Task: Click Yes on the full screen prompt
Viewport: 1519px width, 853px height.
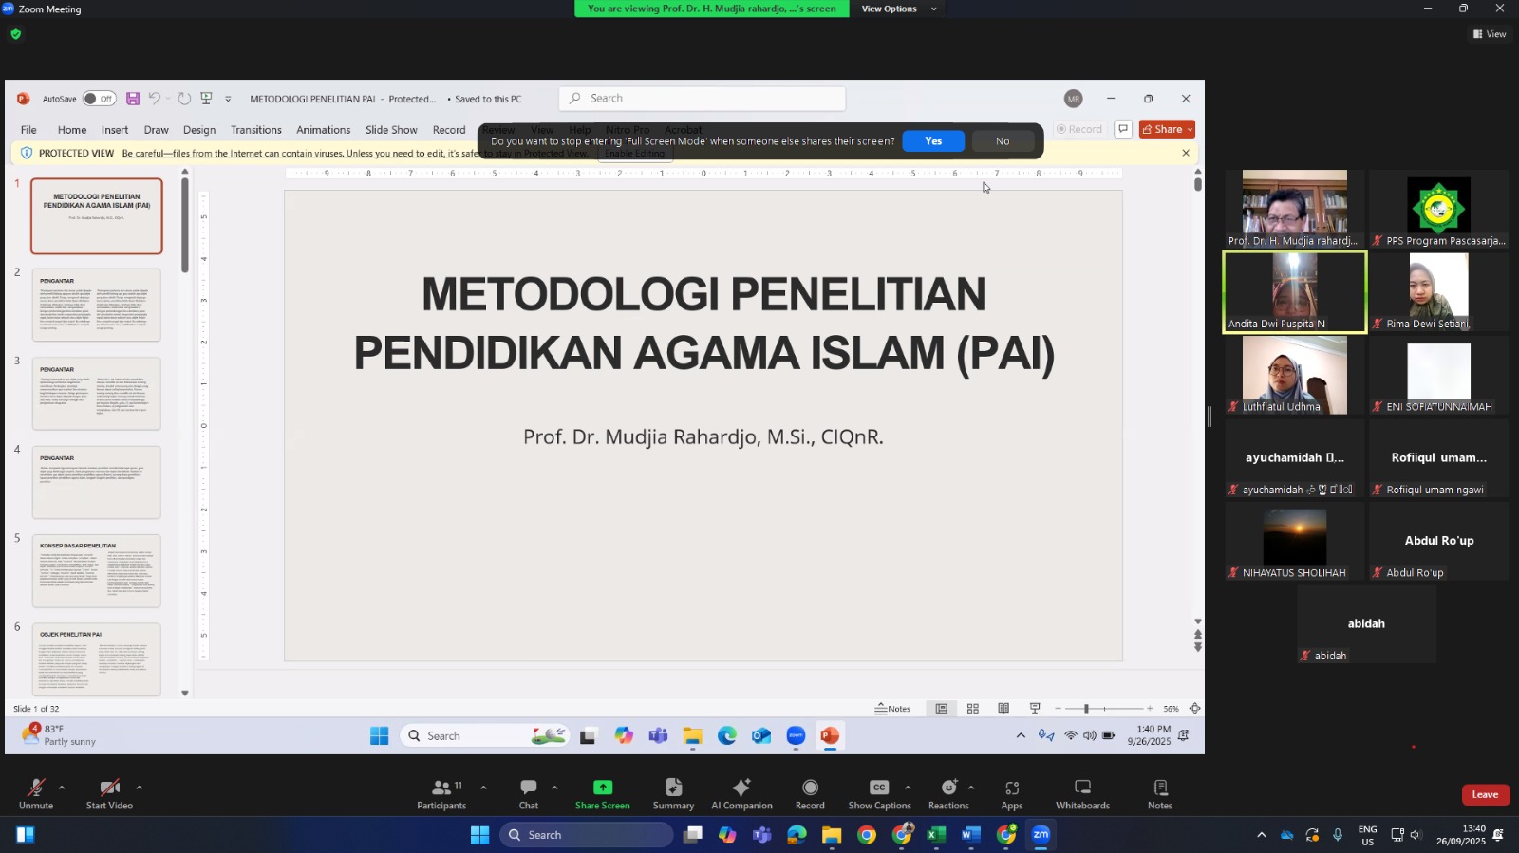Action: pyautogui.click(x=933, y=141)
